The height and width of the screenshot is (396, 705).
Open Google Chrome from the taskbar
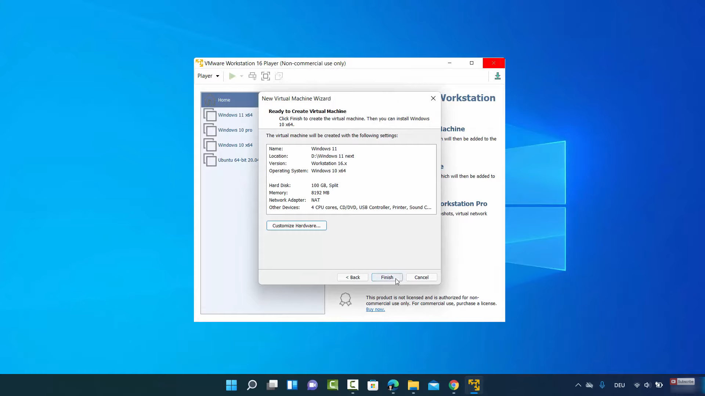[454, 385]
